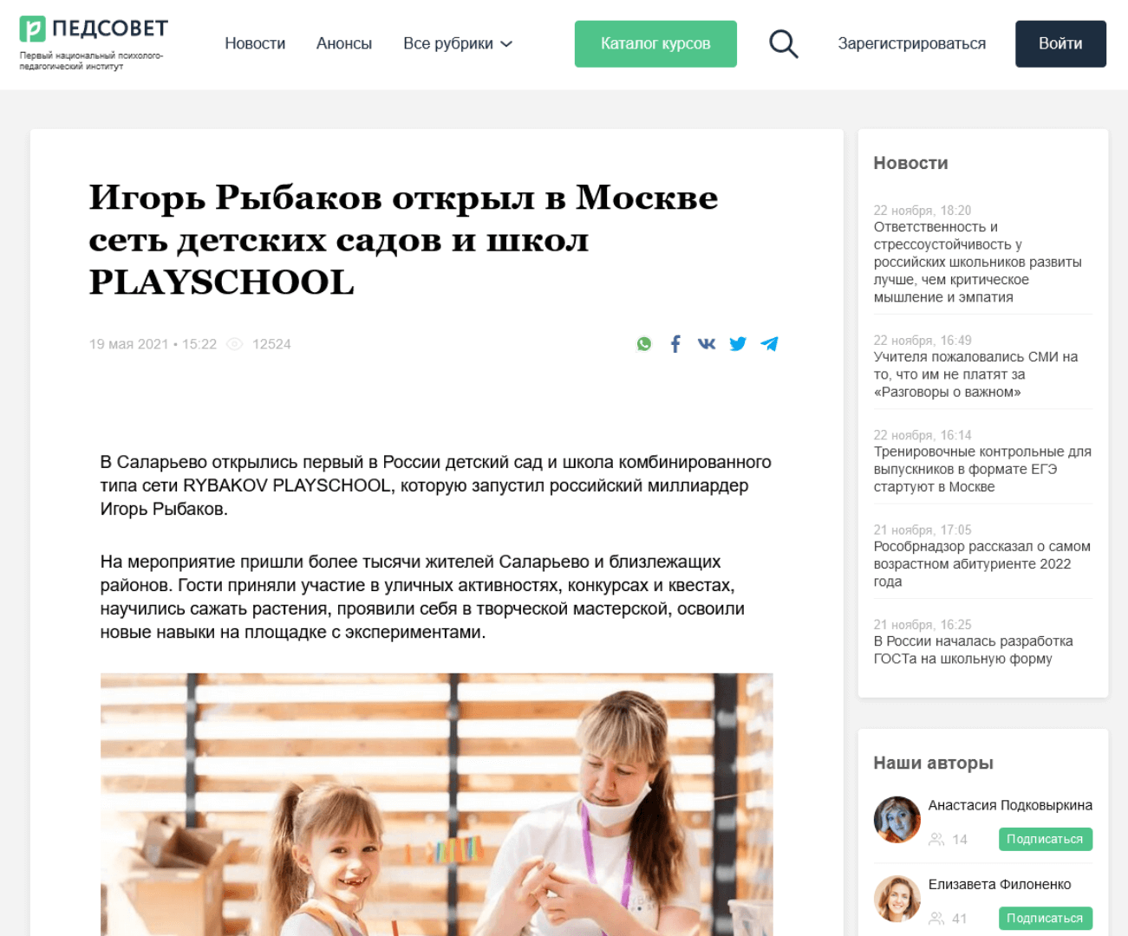Share the article via Telegram icon
The height and width of the screenshot is (936, 1128).
click(769, 344)
